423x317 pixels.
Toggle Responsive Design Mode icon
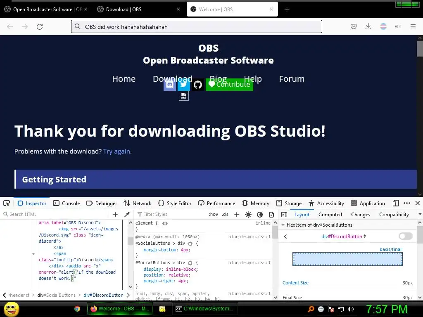(x=396, y=203)
